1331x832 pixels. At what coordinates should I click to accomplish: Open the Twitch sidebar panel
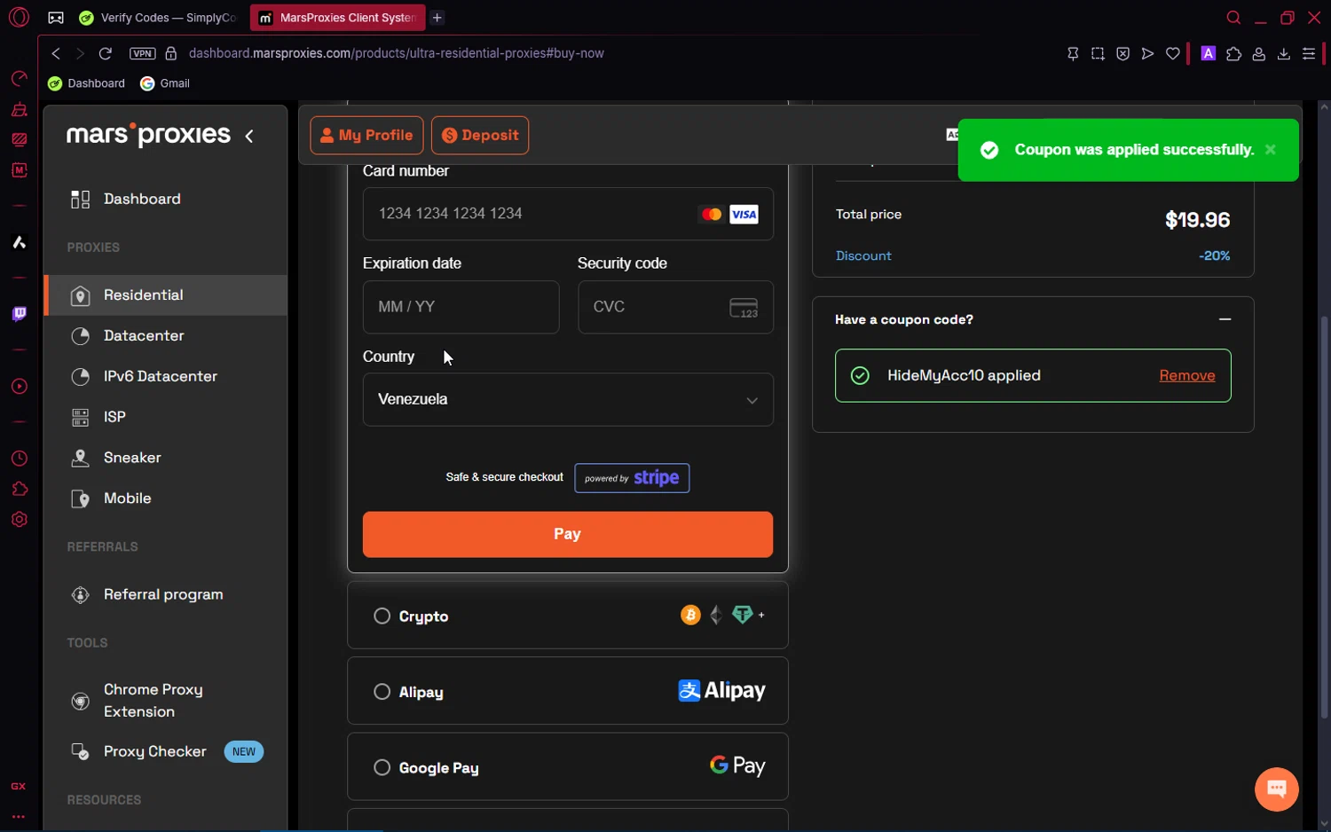(20, 313)
